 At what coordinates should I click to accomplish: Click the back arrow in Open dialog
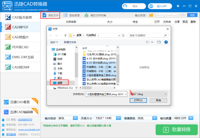tap(51, 35)
